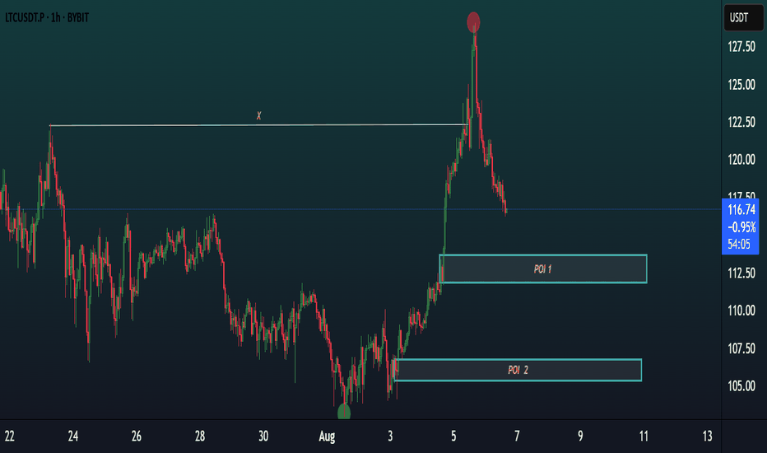Viewport: 767px width, 453px height.
Task: Open the USDT currency selector
Action: (x=743, y=17)
